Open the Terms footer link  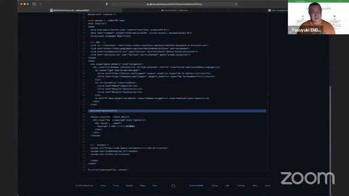pos(103,186)
